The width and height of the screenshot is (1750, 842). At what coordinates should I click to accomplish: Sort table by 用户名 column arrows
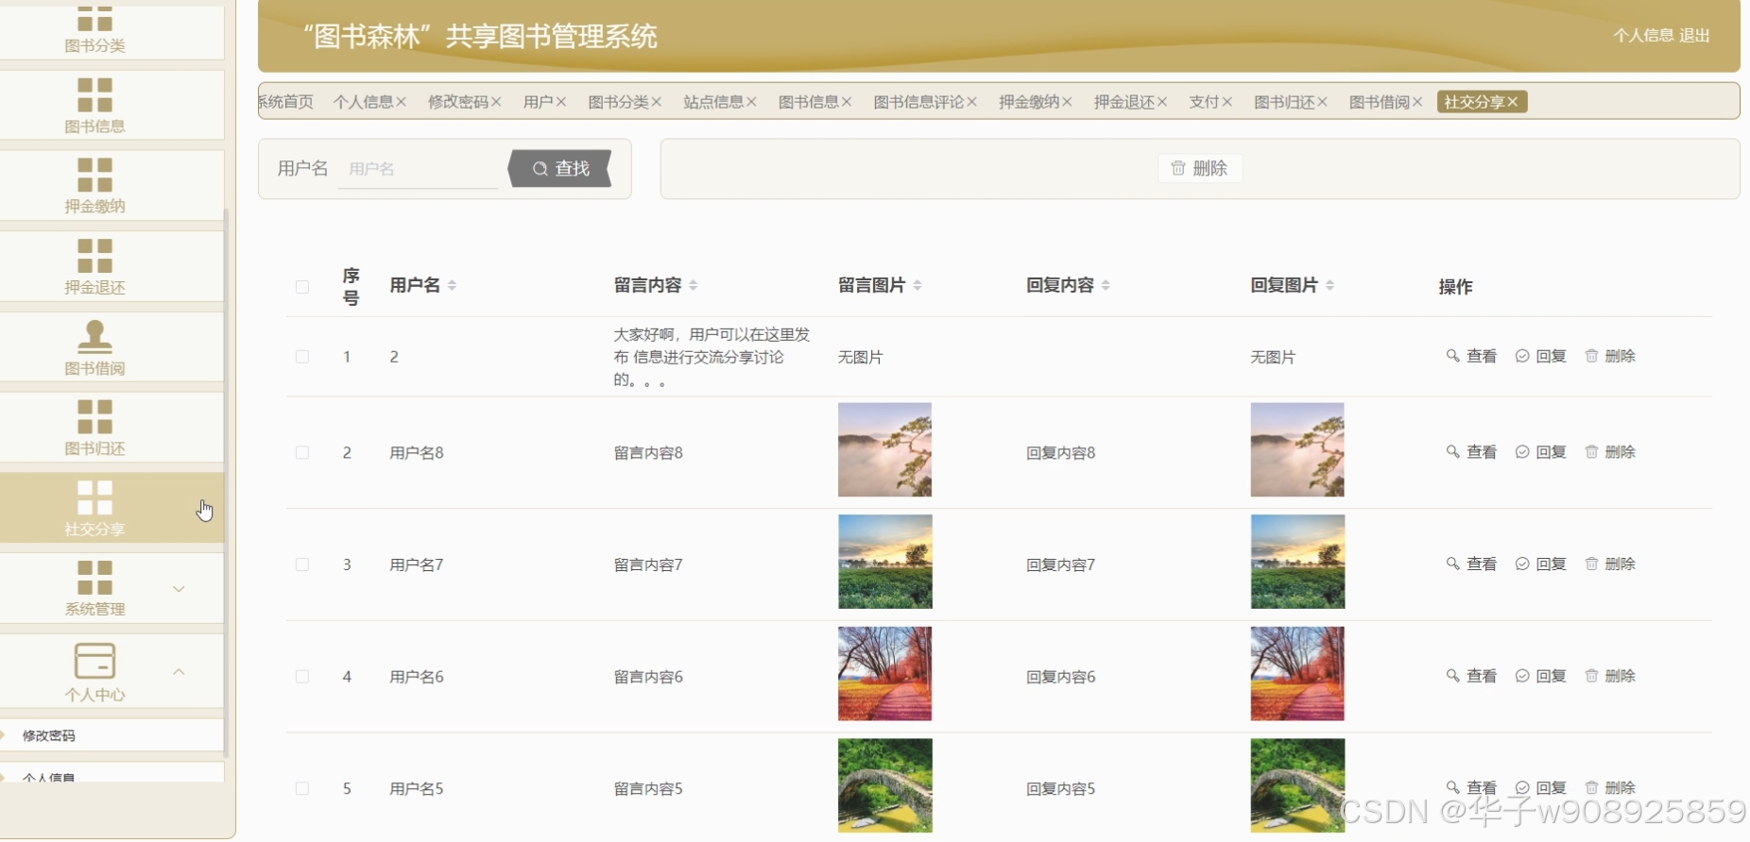point(452,285)
